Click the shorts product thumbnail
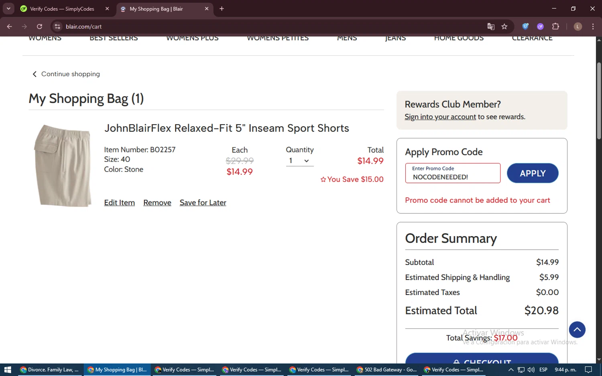 tap(63, 166)
